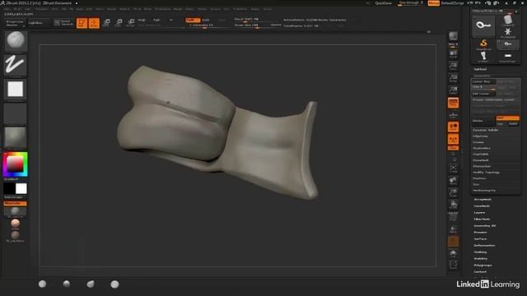This screenshot has height=296, width=527.
Task: Open the Render menu
Action: tap(178, 9)
